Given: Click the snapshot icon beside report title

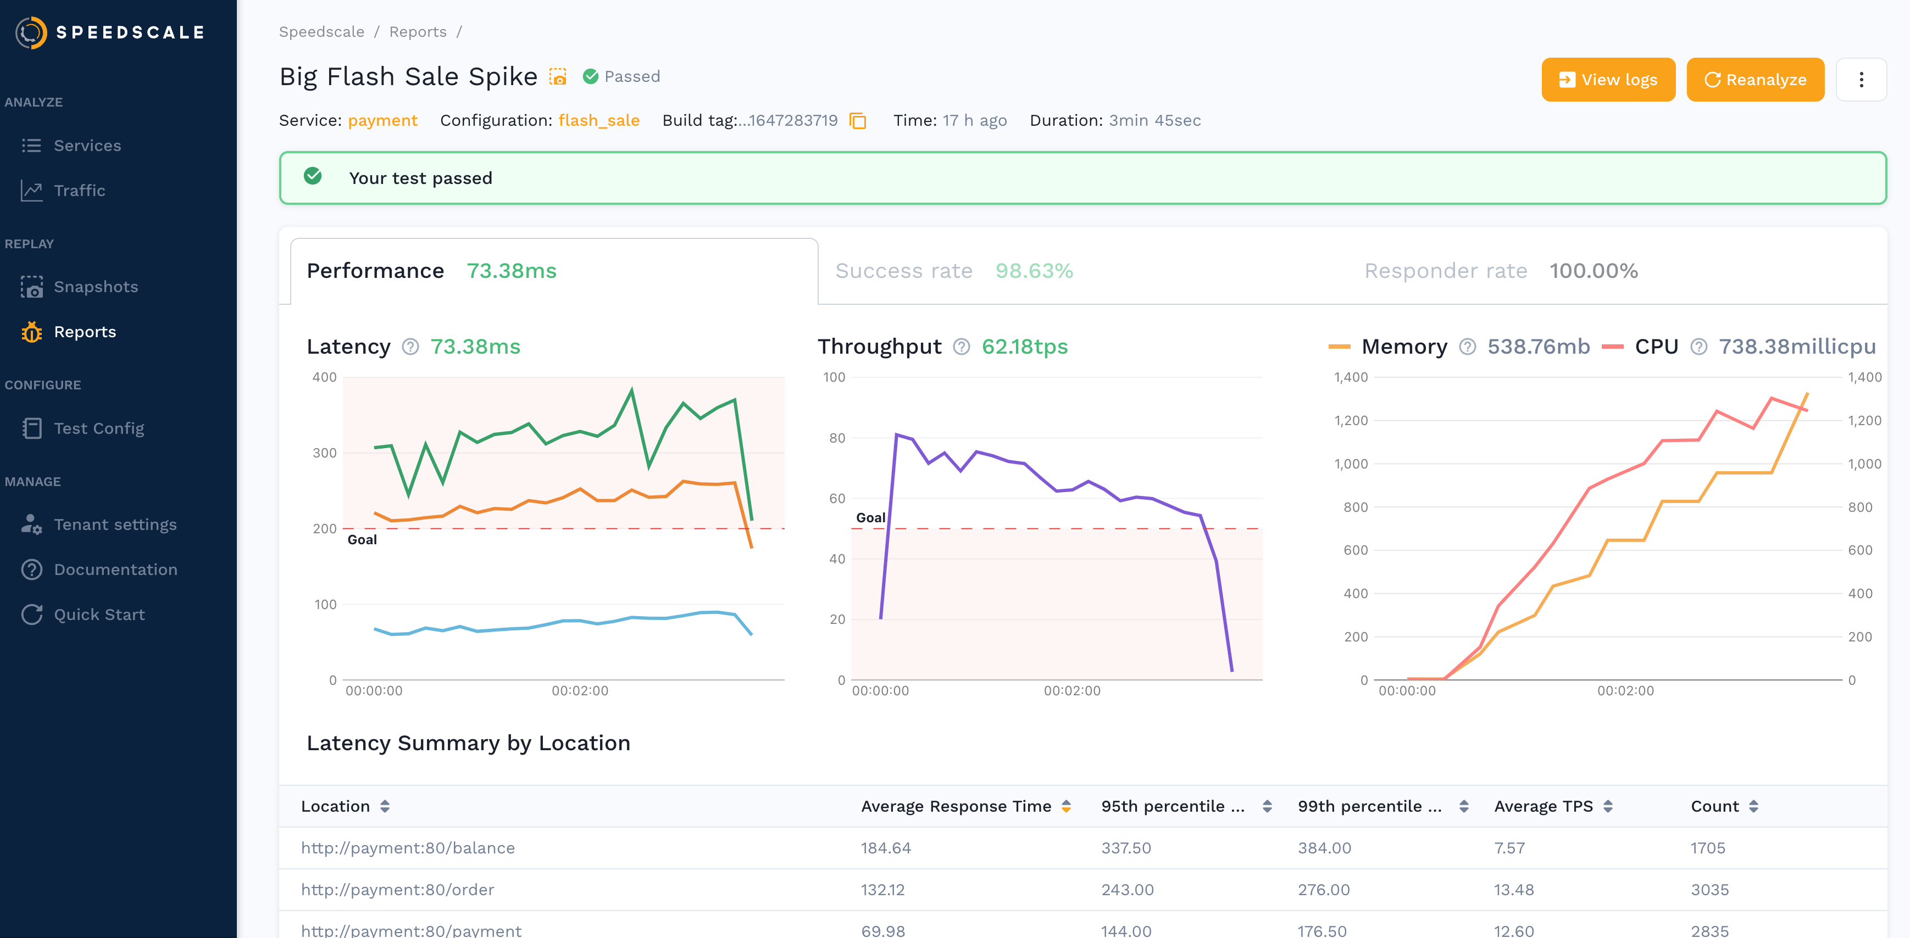Looking at the screenshot, I should pyautogui.click(x=558, y=76).
